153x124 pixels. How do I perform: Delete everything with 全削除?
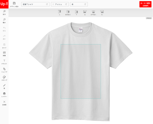coord(4,103)
